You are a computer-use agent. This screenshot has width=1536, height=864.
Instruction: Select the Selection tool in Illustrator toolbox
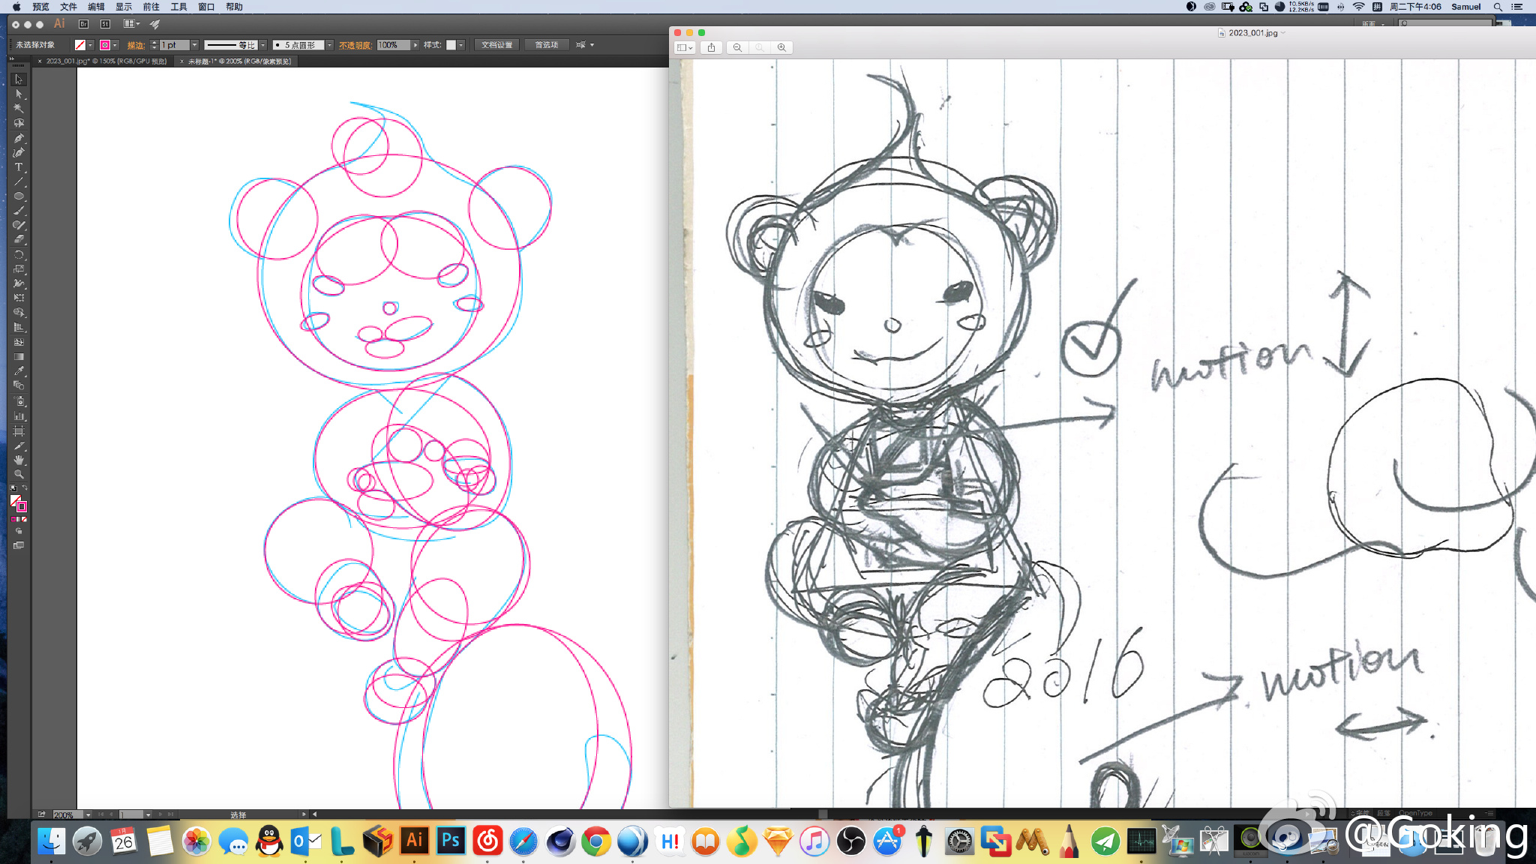19,79
